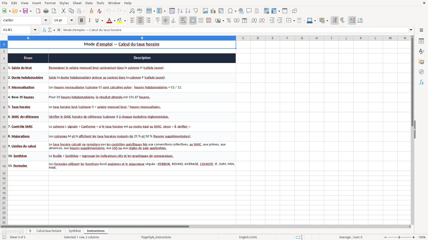The image size is (428, 240).
Task: Click Format as Percent icon
Action: (x=229, y=21)
